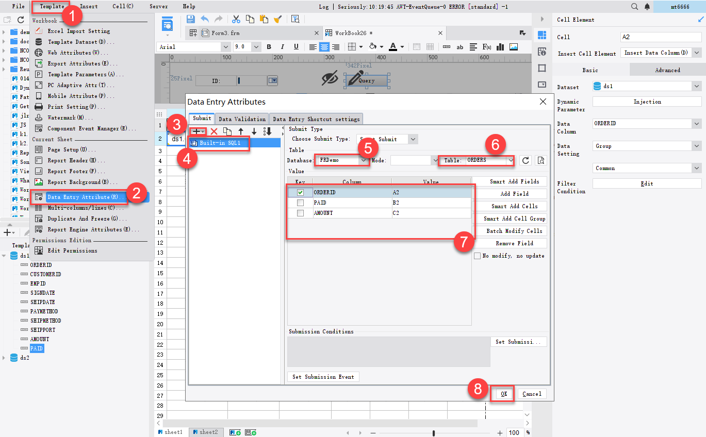706x437 pixels.
Task: Insert an image with the picture icon
Action: pos(513,47)
